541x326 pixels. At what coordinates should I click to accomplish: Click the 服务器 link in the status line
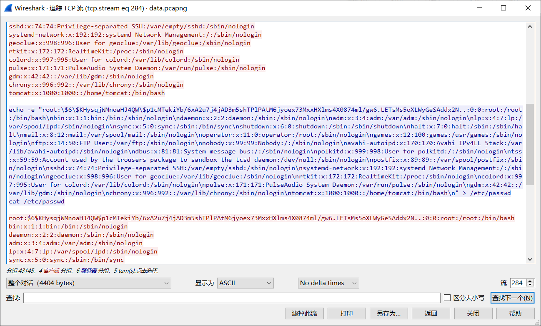coord(89,271)
